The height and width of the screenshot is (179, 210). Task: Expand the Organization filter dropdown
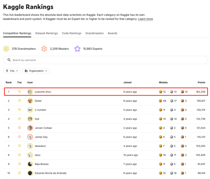click(36, 71)
